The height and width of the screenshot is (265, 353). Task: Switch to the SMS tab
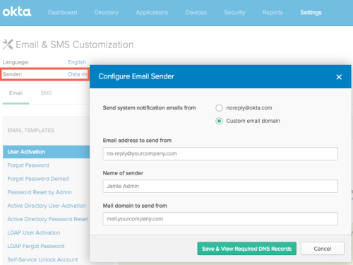(x=47, y=93)
